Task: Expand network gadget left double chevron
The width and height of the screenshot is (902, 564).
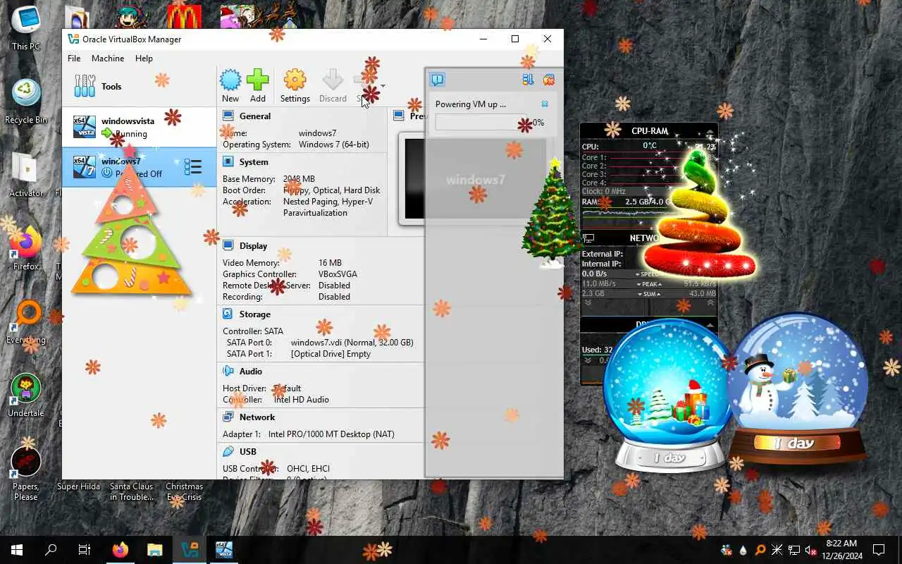Action: click(x=588, y=303)
